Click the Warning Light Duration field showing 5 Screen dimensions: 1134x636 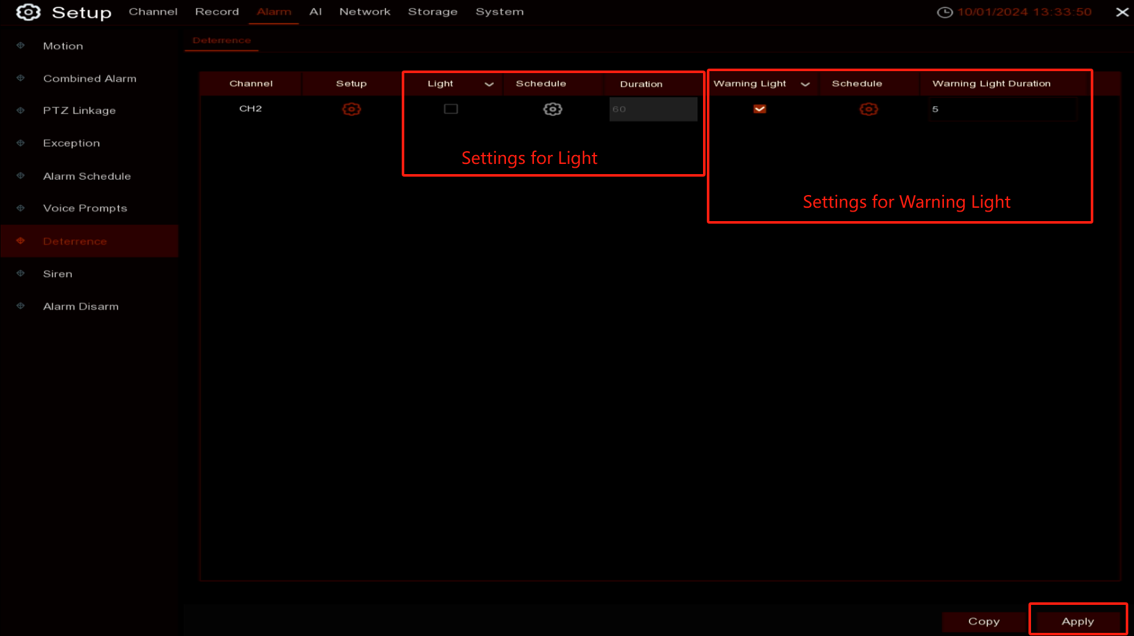1002,109
